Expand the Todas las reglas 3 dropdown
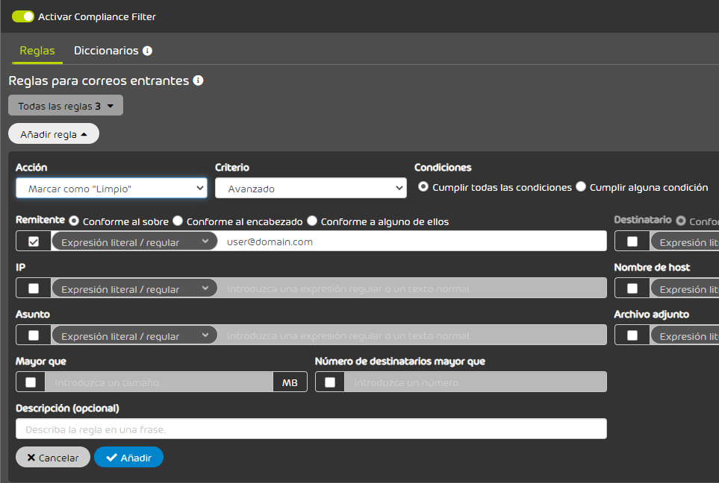 [x=66, y=106]
